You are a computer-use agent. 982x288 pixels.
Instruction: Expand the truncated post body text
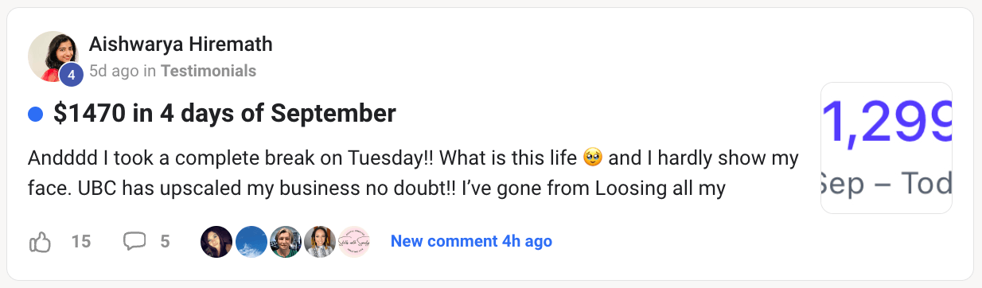[x=413, y=173]
